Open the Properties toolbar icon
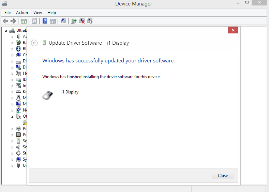269x192 pixels. 34,21
